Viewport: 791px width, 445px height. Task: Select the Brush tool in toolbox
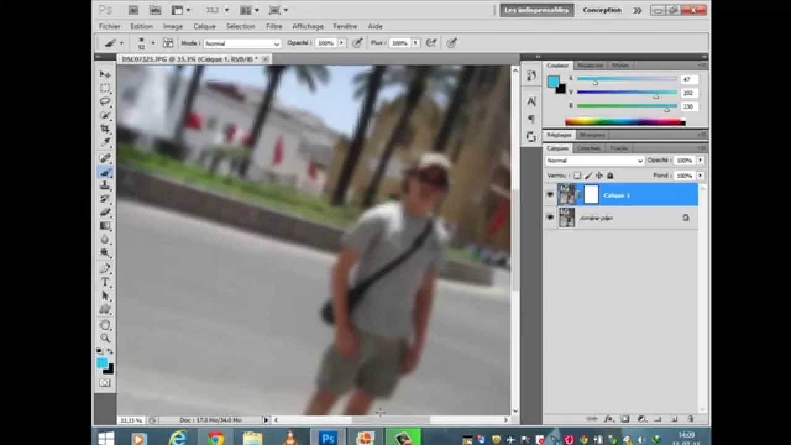105,172
